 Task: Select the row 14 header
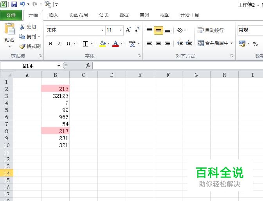point(7,173)
